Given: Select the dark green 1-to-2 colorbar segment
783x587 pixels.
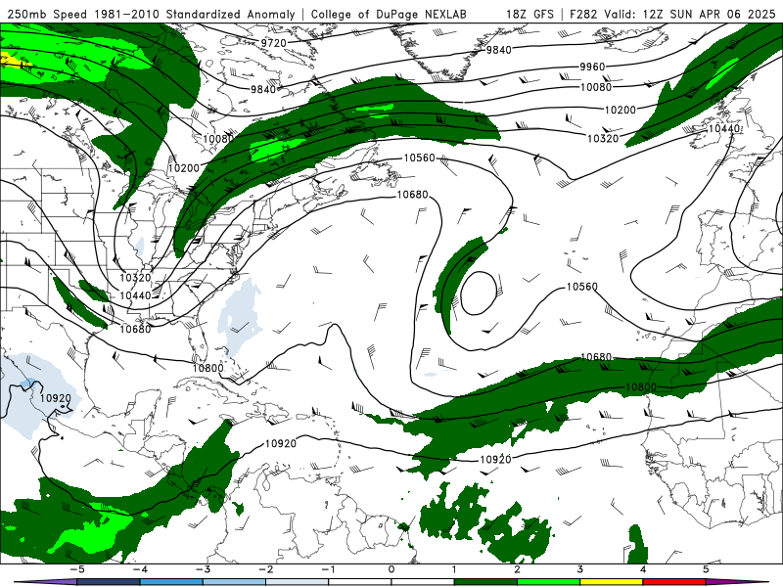Looking at the screenshot, I should coord(485,582).
